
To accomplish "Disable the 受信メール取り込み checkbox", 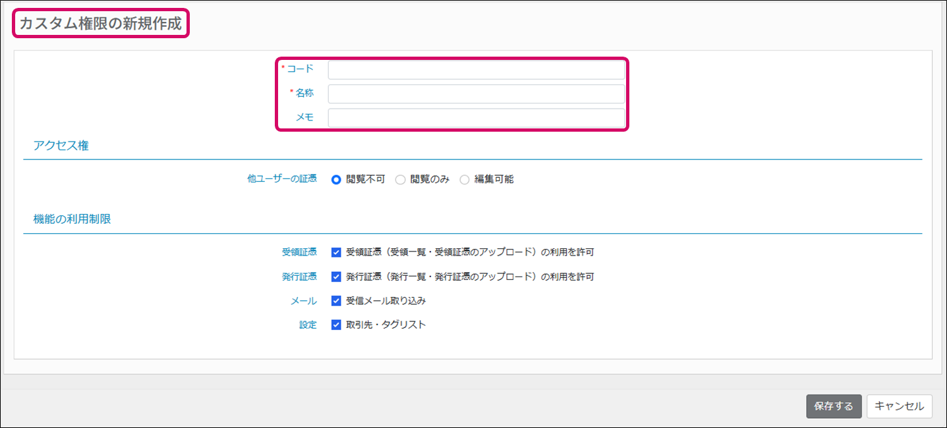I will (x=336, y=301).
